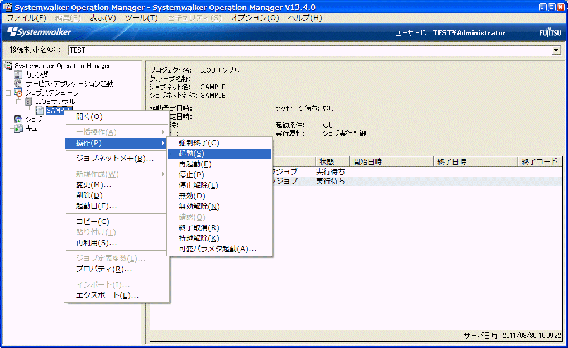Click the 開始日時 column header

click(391, 161)
